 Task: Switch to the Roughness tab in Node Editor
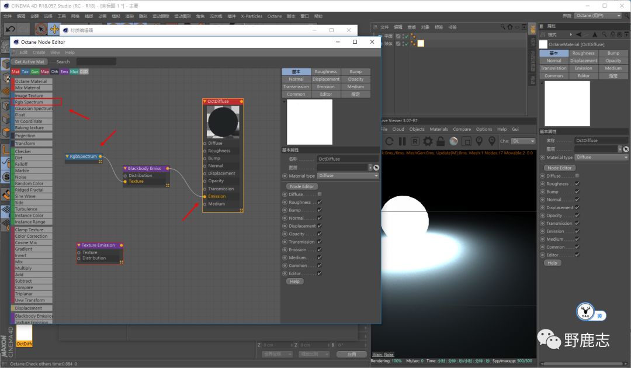[x=325, y=72]
